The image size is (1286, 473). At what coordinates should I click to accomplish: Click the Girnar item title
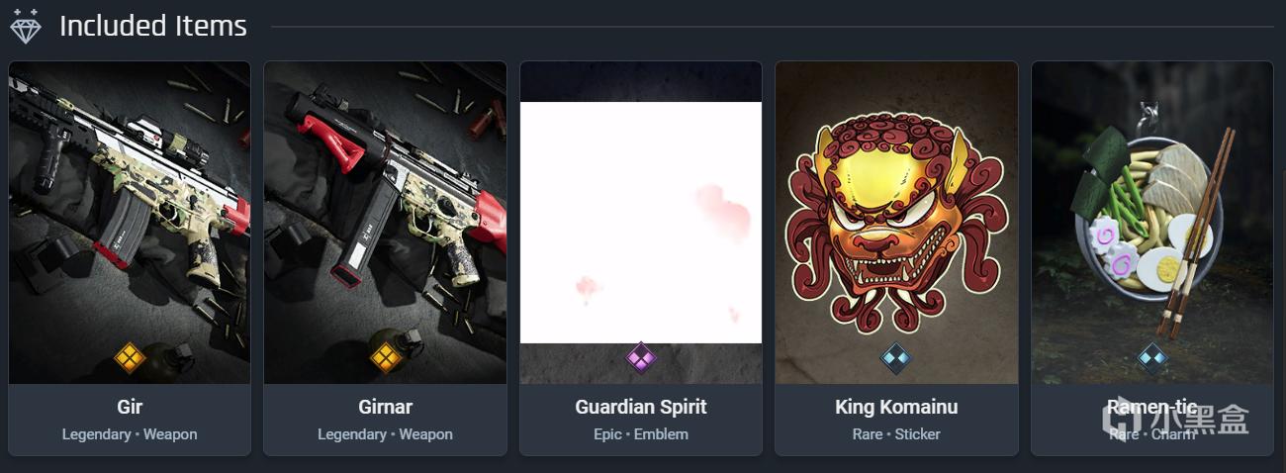click(x=385, y=407)
